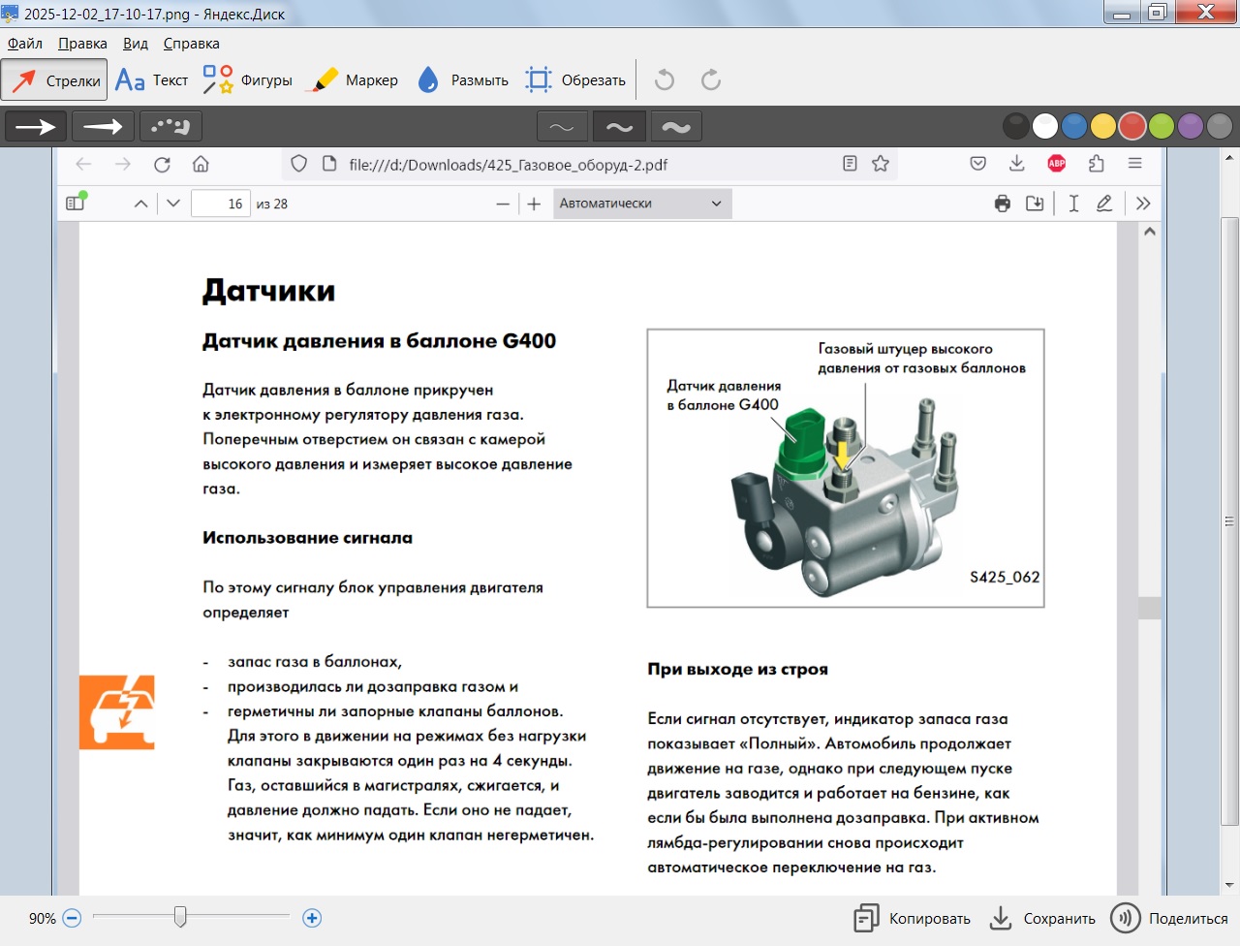This screenshot has width=1240, height=946.
Task: Open the Файл menu
Action: pyautogui.click(x=25, y=44)
